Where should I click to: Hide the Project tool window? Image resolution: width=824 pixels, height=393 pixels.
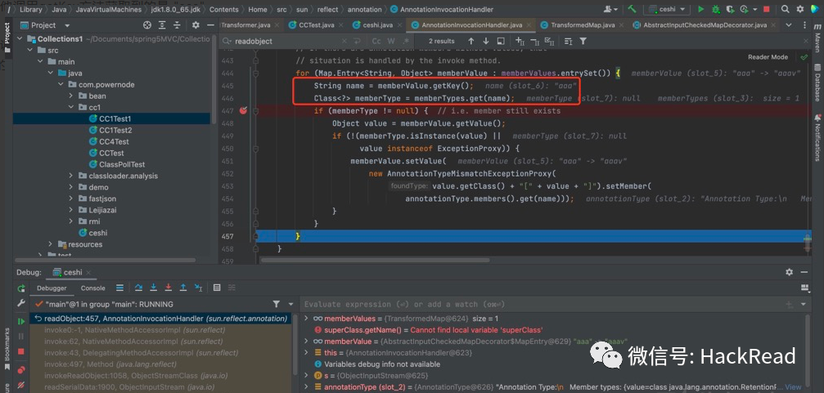point(211,25)
